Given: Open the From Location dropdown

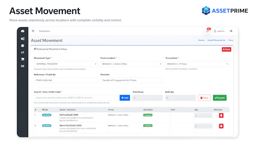Looking at the screenshot, I should tap(132, 64).
